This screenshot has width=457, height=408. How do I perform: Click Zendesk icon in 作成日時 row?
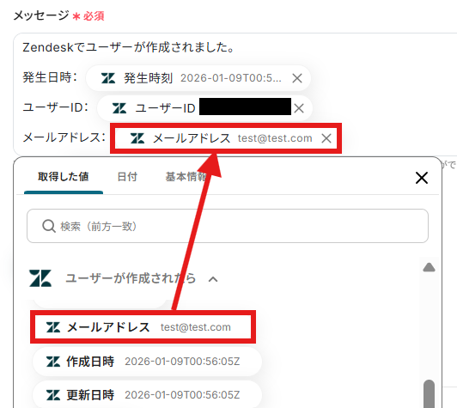pyautogui.click(x=53, y=362)
